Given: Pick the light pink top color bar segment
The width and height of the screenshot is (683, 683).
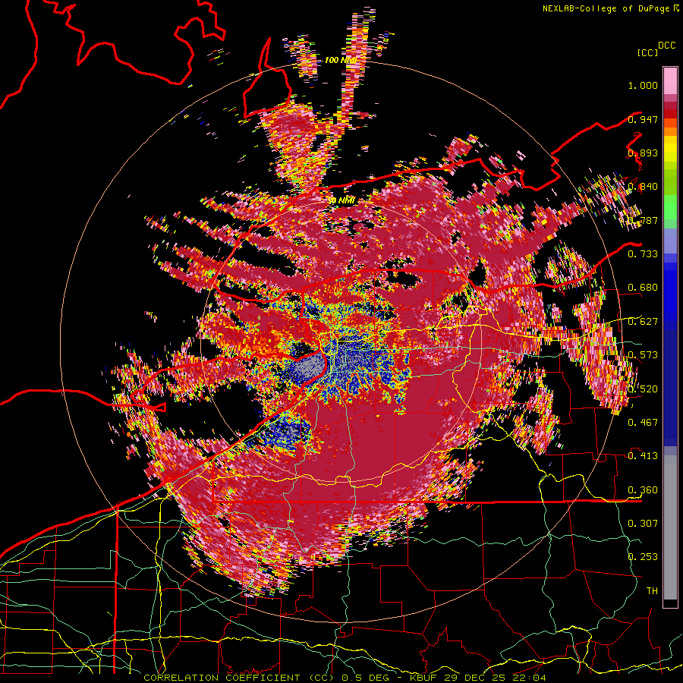Looking at the screenshot, I should pyautogui.click(x=670, y=80).
